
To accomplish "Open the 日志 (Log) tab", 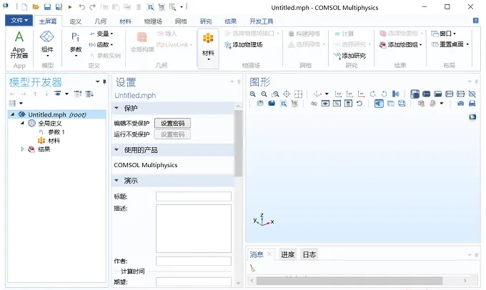I will pyautogui.click(x=309, y=255).
